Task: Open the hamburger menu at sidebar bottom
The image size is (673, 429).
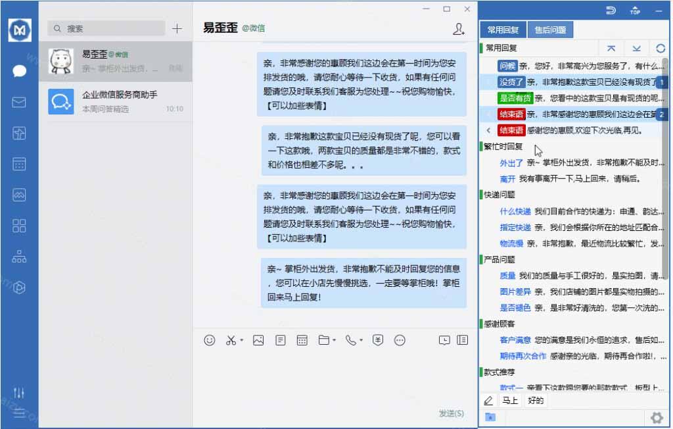Action: click(x=19, y=413)
